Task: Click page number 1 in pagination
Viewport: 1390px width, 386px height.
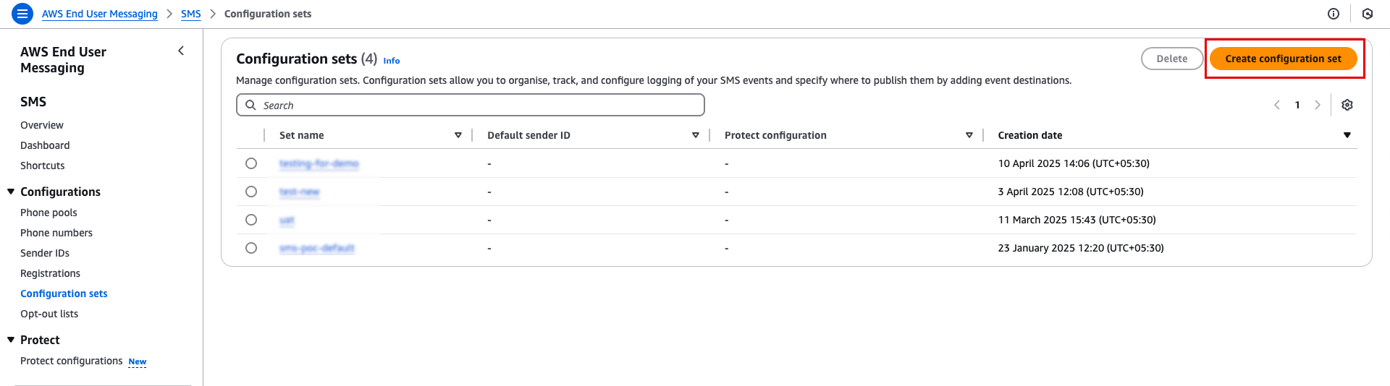Action: 1297,105
